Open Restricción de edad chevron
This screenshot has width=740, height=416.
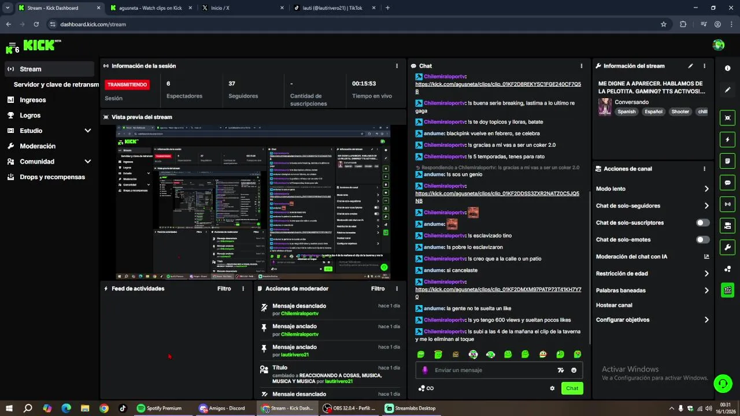706,273
